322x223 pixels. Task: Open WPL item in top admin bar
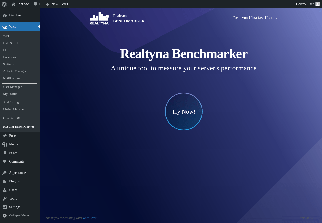click(x=65, y=4)
